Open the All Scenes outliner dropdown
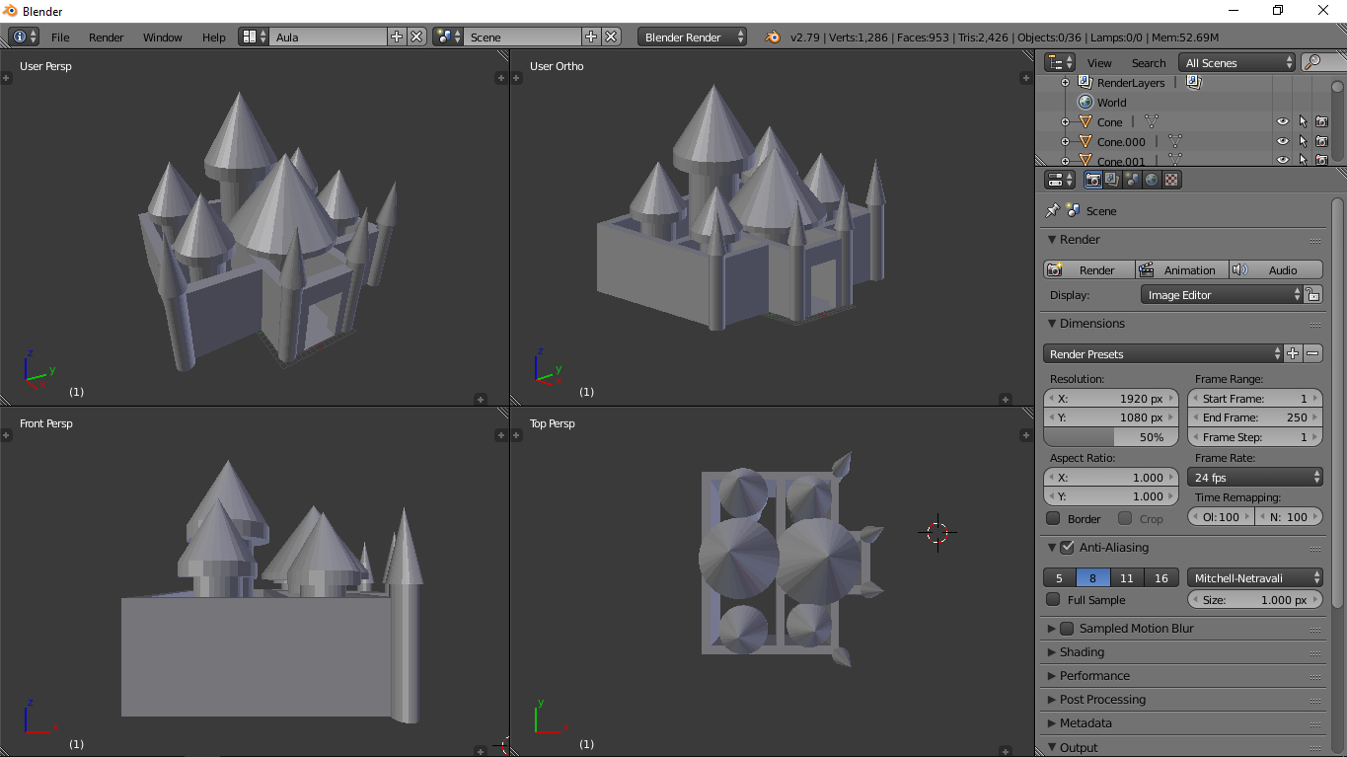The height and width of the screenshot is (757, 1347). click(1236, 62)
